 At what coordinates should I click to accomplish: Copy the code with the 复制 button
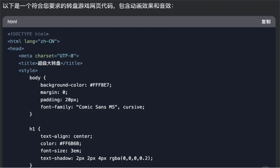[266, 22]
